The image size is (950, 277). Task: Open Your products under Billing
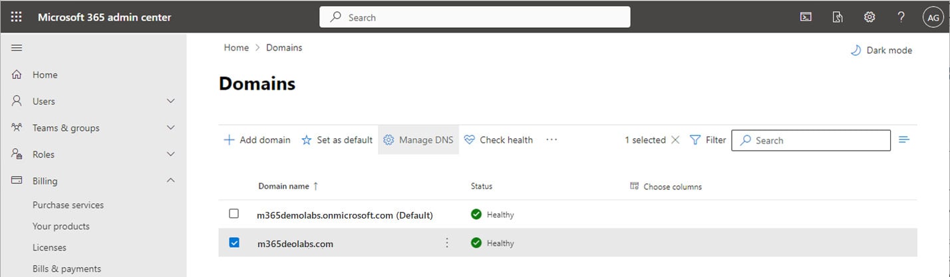coord(61,227)
